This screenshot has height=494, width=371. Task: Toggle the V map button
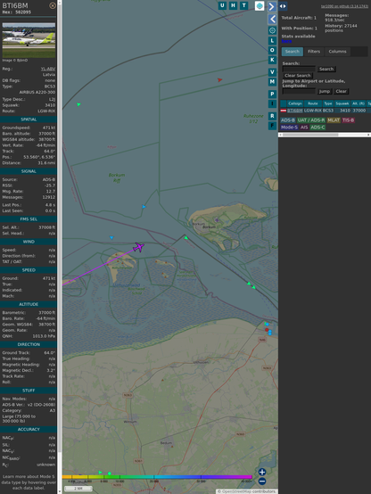pos(272,72)
